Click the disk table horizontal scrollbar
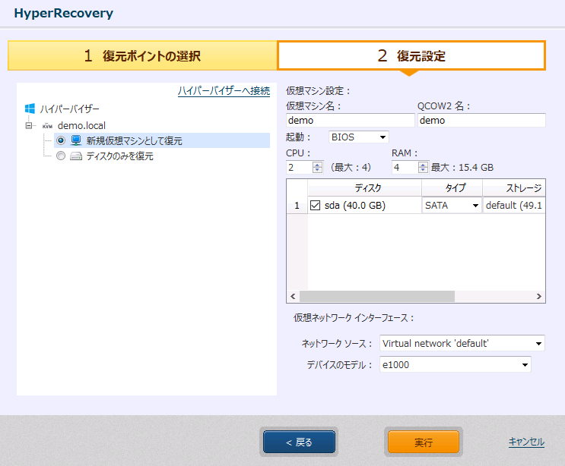The image size is (565, 466). [376, 297]
